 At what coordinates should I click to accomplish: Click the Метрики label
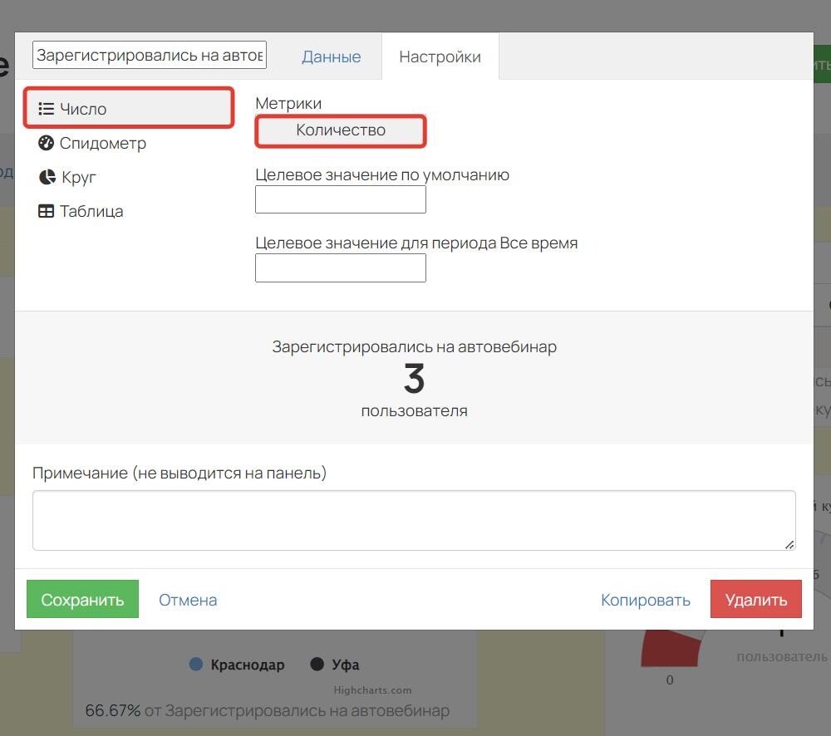click(288, 103)
